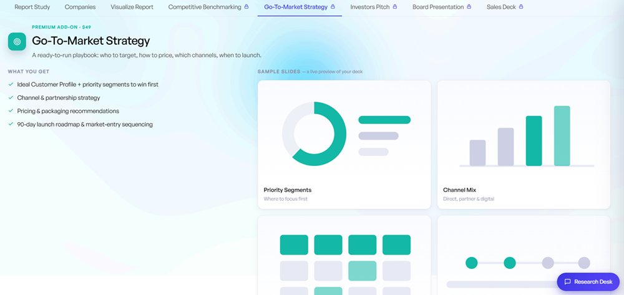Click '90-day launch roadmap & market-entry sequencing'
Viewport: 624px width, 295px height.
[x=85, y=125]
